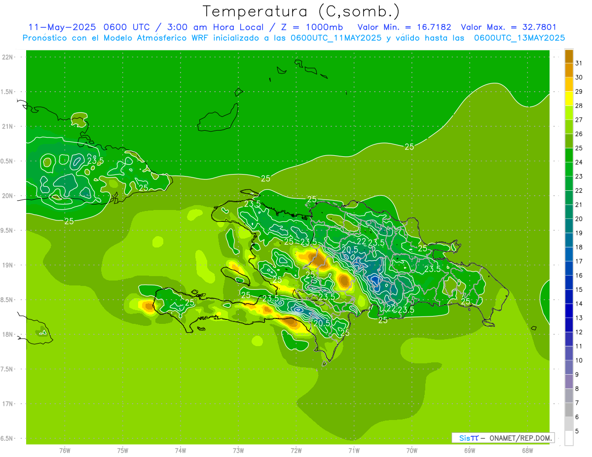592x457 pixels.
Task: Click the color scale label "24"
Action: [x=579, y=162]
